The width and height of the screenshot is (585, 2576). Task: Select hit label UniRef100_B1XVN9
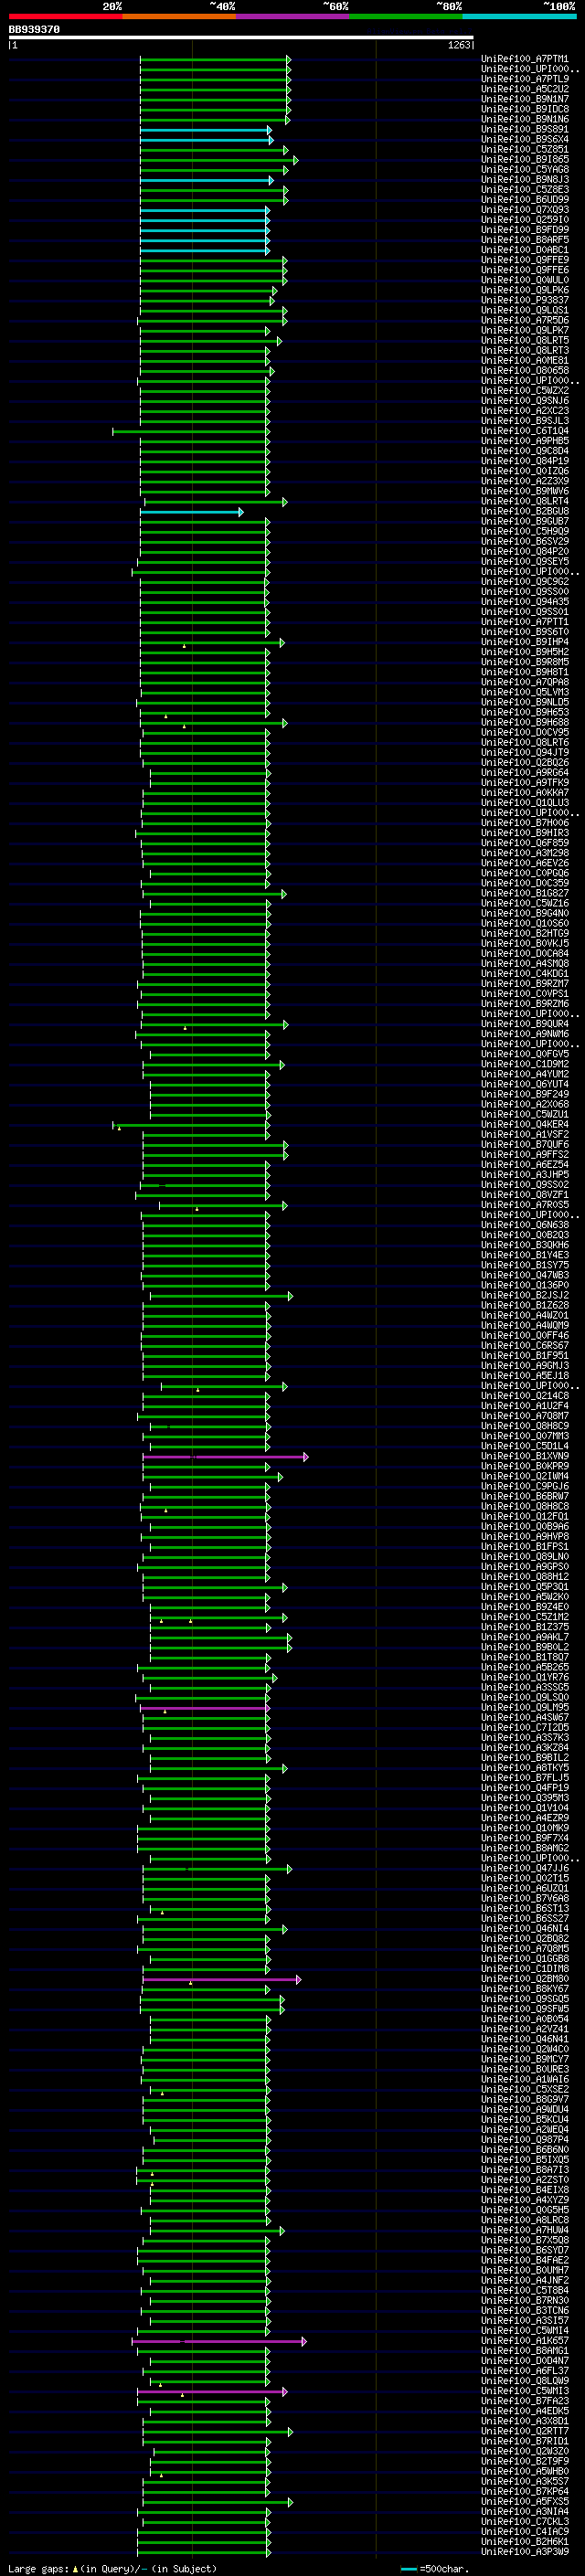[x=525, y=1456]
